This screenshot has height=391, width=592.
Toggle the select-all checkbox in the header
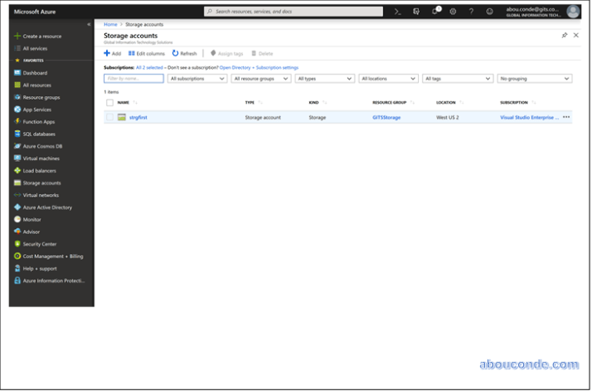tap(109, 102)
